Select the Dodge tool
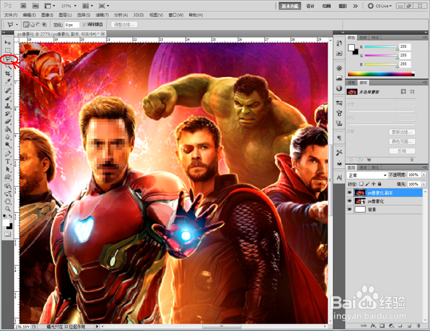430x331 pixels. (8, 144)
